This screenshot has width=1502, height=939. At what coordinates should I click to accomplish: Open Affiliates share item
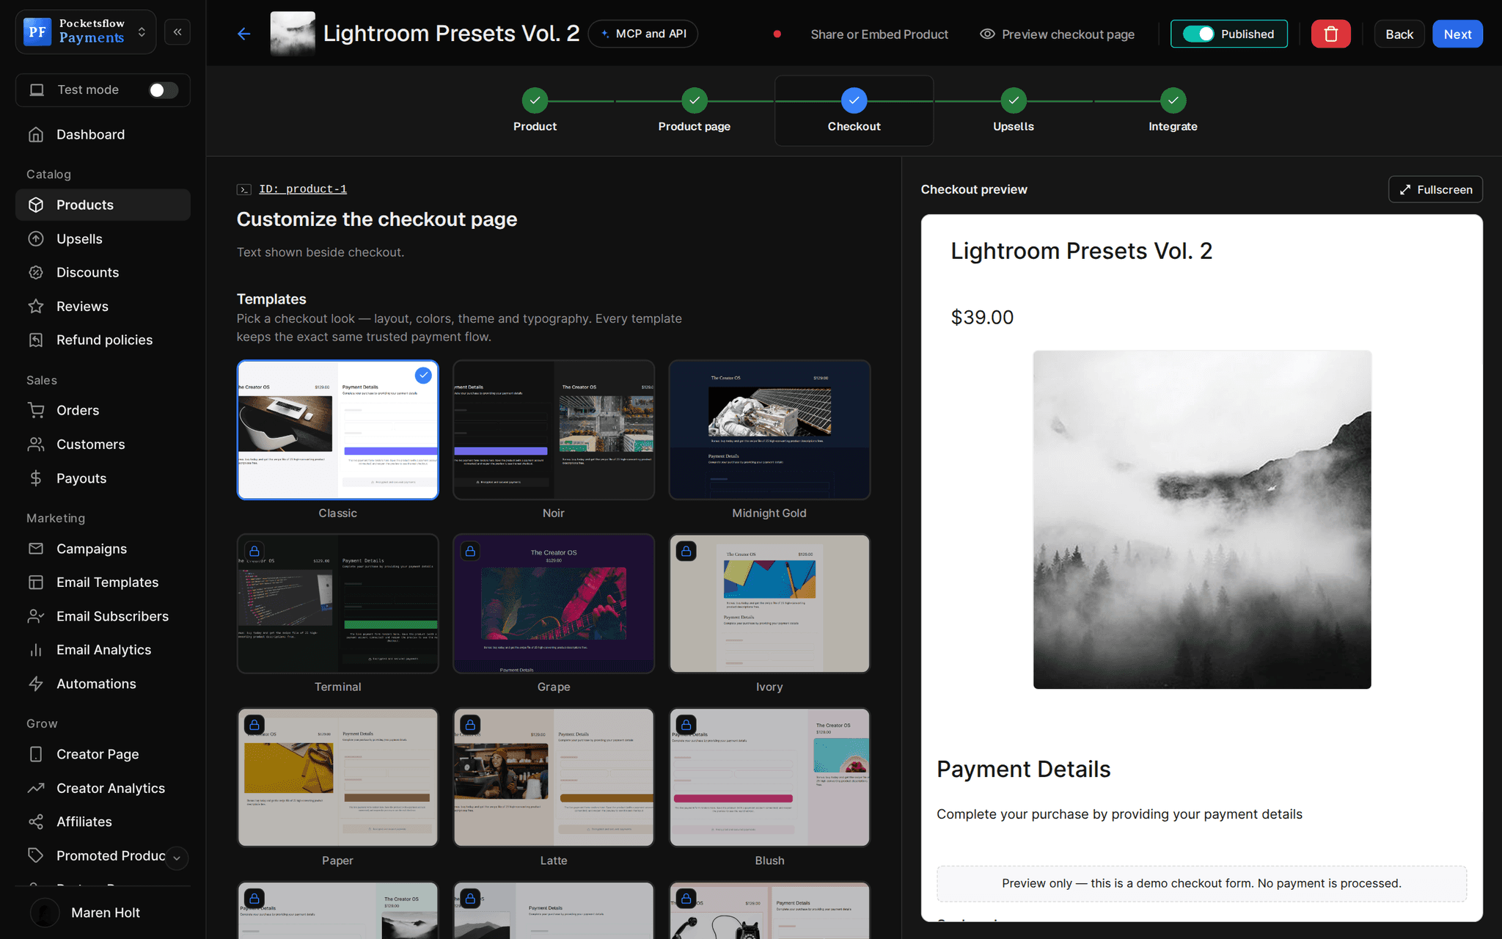coord(103,821)
